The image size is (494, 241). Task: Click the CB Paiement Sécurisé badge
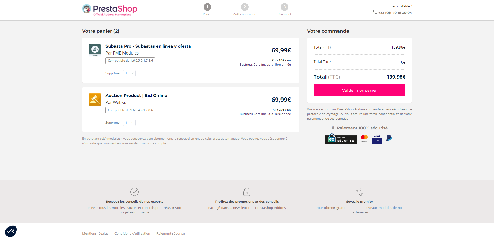point(341,139)
